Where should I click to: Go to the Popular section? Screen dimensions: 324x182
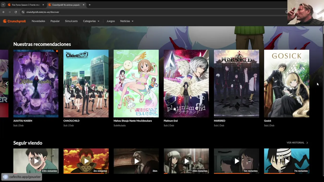coord(55,21)
